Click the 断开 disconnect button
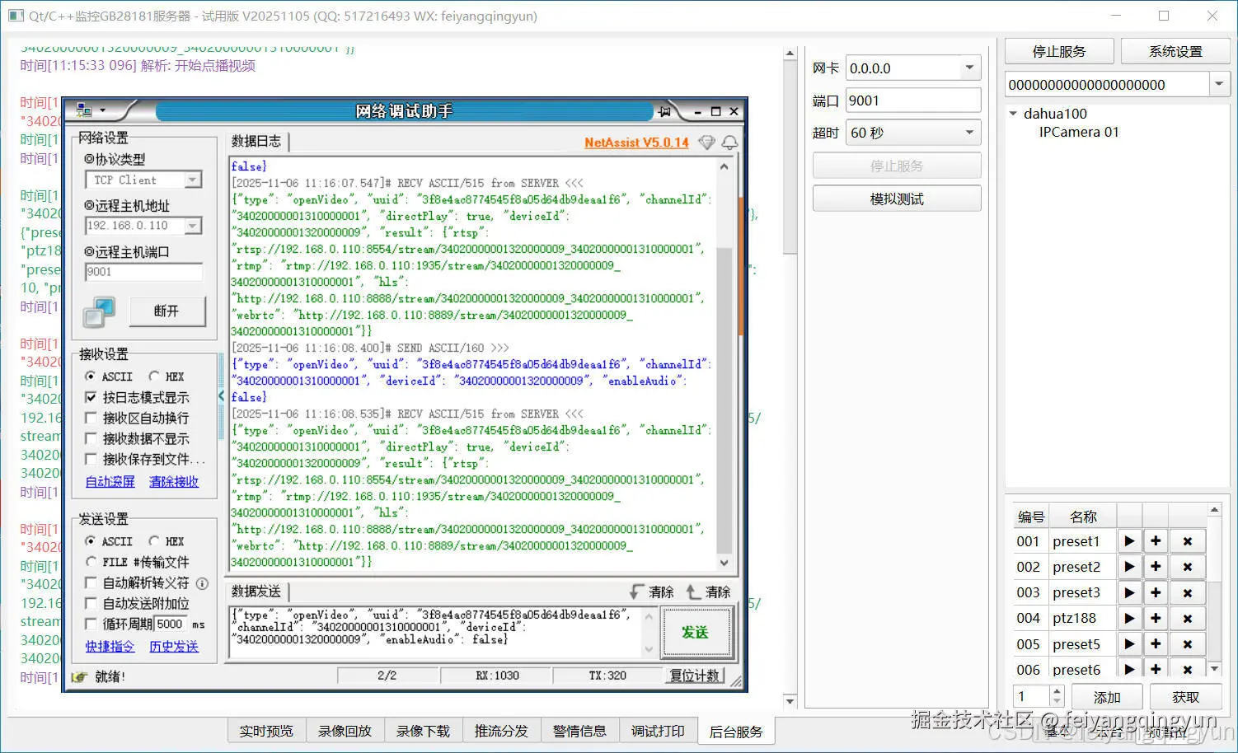 [x=166, y=311]
